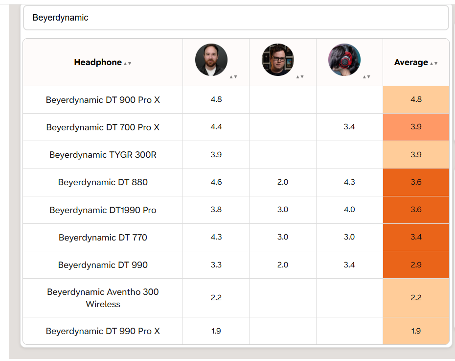Click Beyerdynamic DT 770 name
The height and width of the screenshot is (361, 455).
(103, 238)
